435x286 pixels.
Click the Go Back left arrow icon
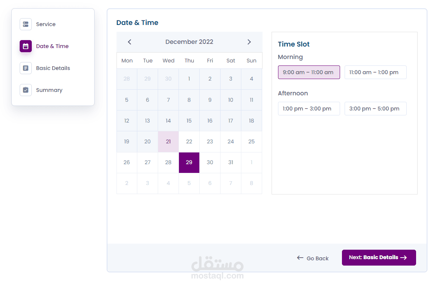click(300, 258)
